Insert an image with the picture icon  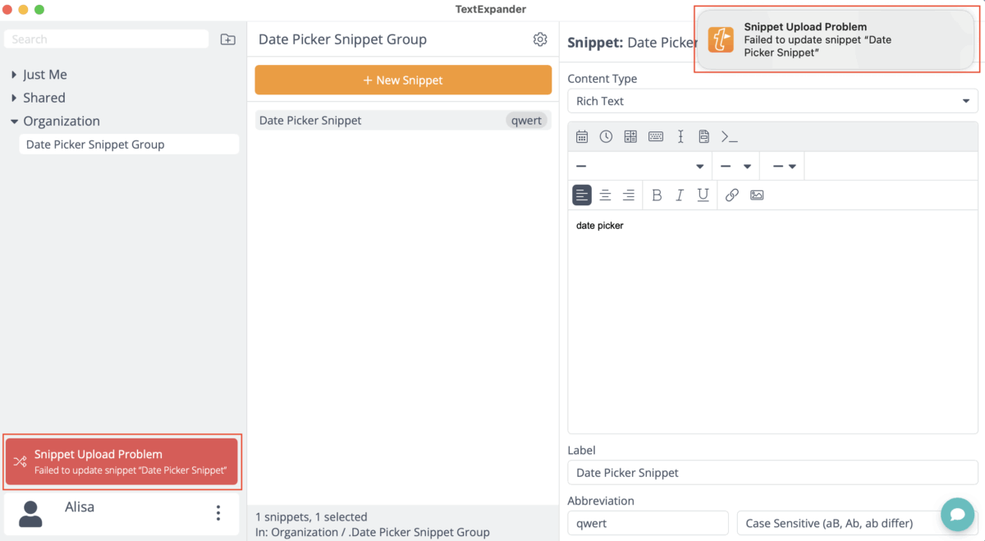(x=757, y=195)
